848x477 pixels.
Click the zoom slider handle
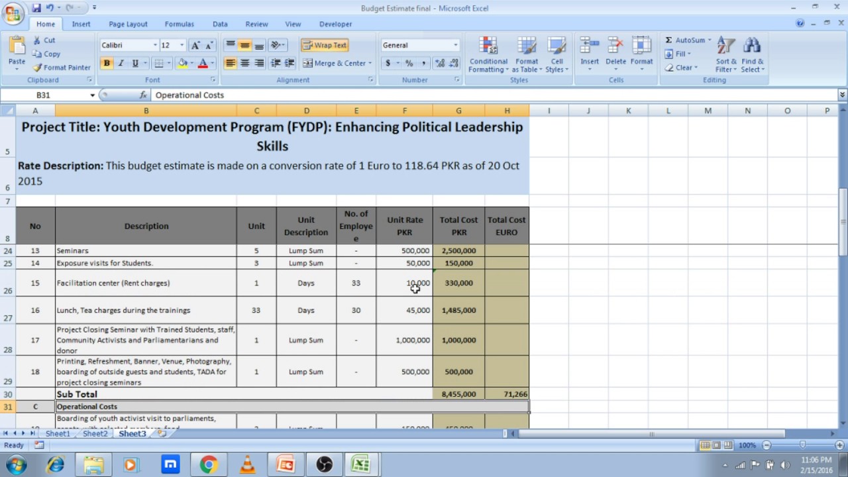click(802, 445)
